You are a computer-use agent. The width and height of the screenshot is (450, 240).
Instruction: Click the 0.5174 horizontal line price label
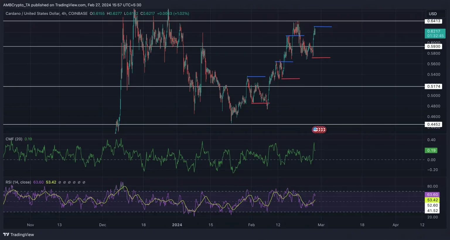click(433, 86)
